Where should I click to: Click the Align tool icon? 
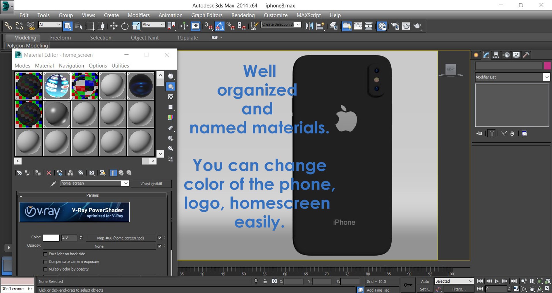320,26
